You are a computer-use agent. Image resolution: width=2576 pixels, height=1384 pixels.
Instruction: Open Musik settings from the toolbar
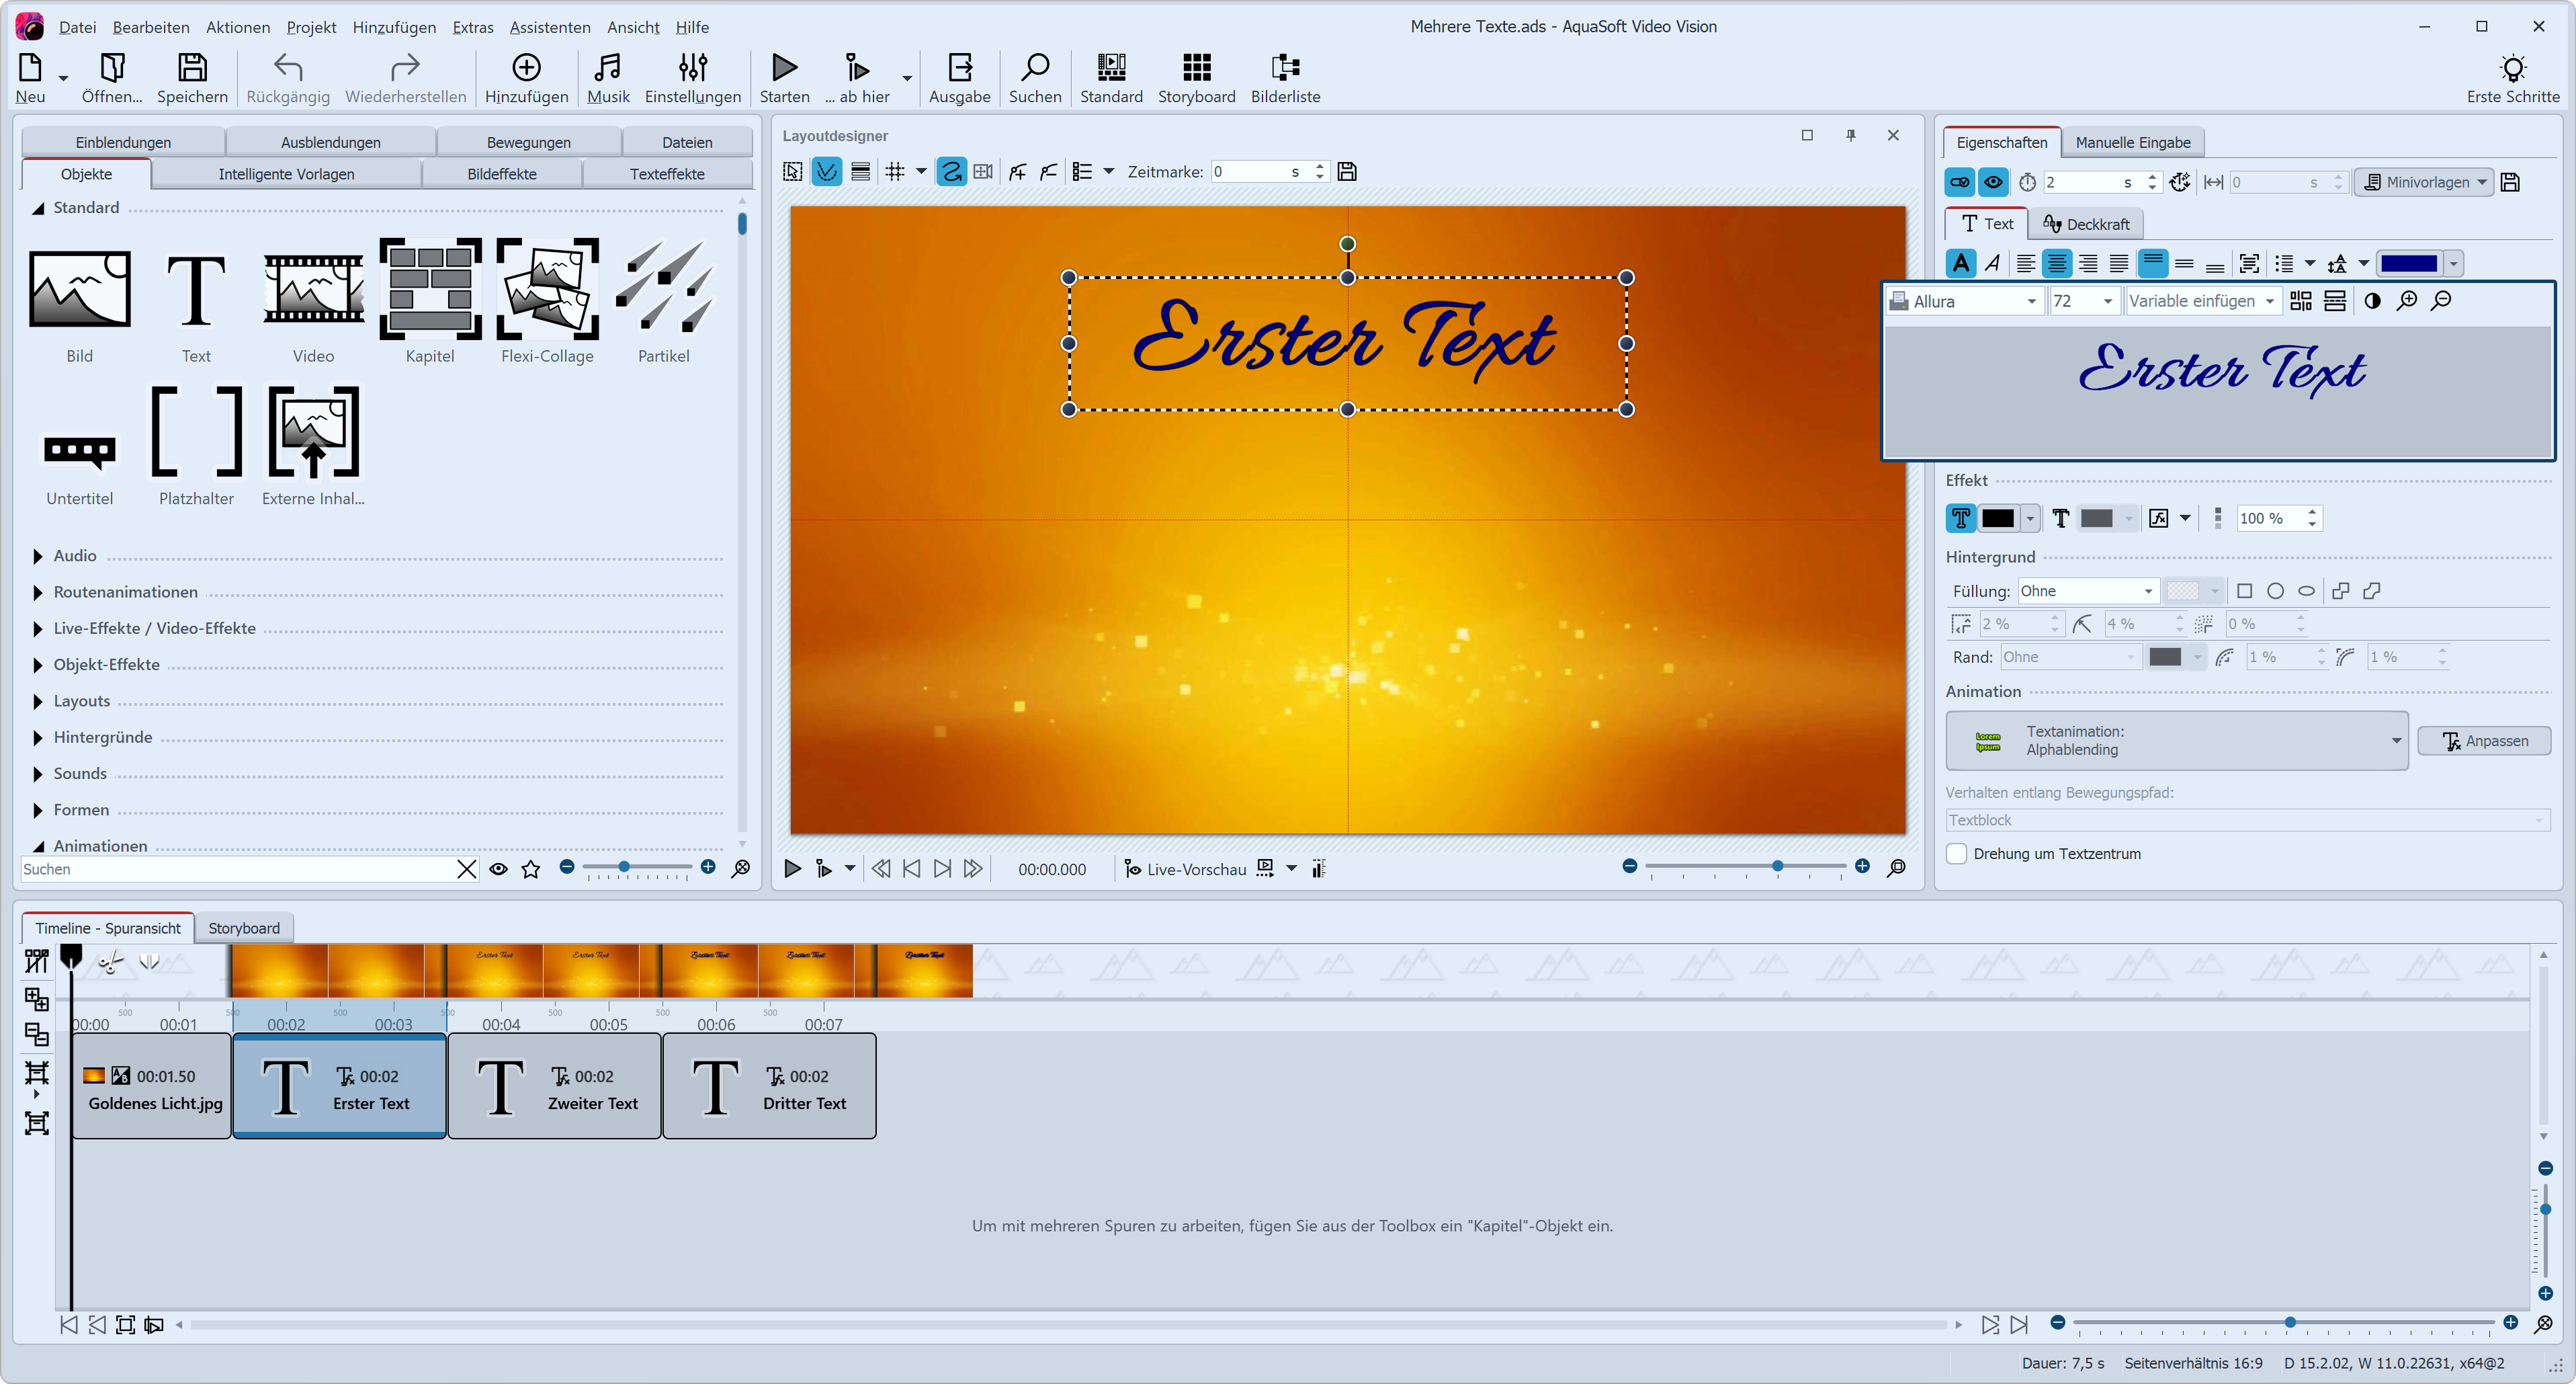[x=608, y=78]
